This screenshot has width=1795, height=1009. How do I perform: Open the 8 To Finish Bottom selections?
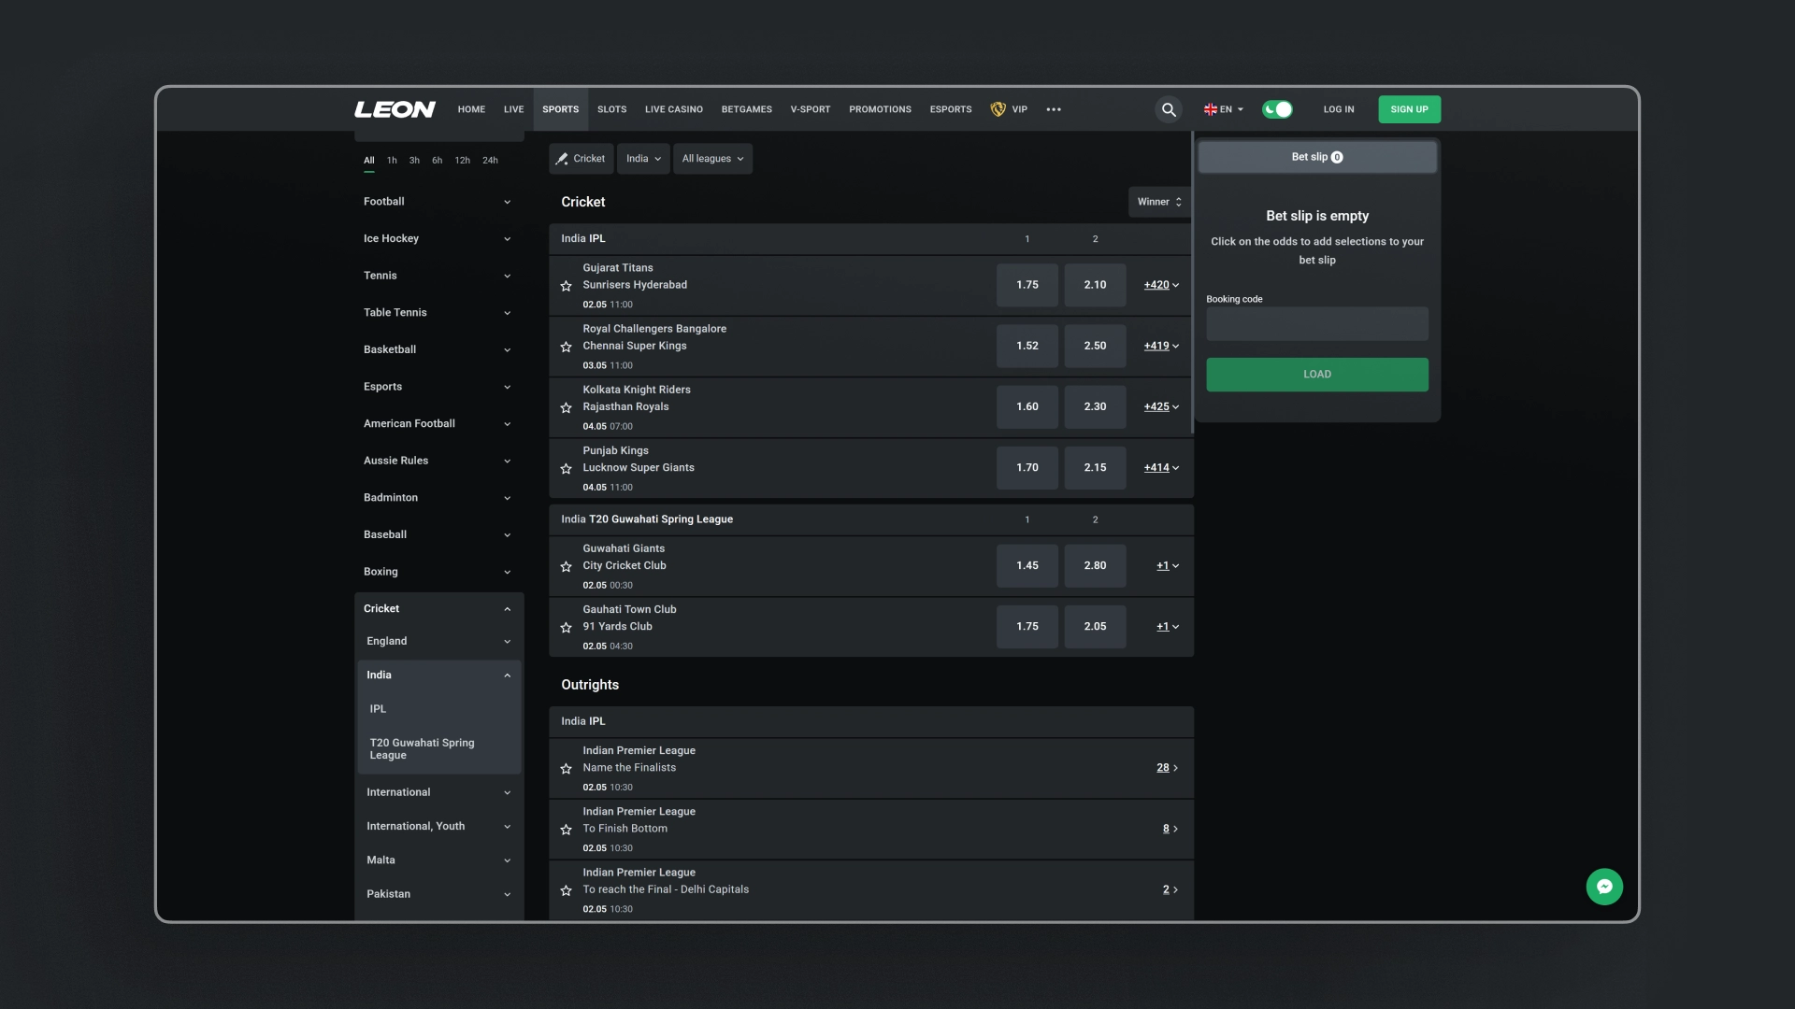[x=1170, y=829]
